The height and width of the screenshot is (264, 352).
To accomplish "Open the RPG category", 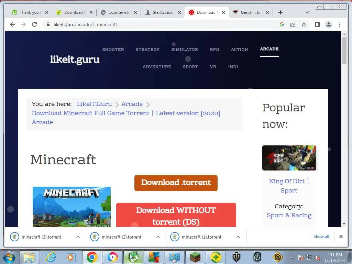I will click(x=214, y=49).
